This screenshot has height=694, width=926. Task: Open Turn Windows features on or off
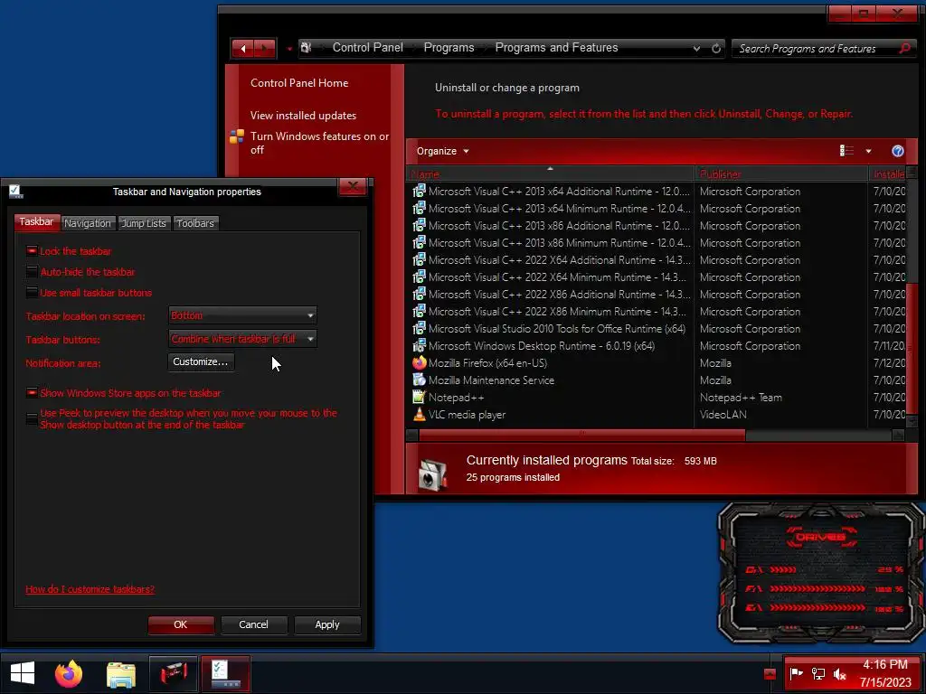click(x=319, y=143)
